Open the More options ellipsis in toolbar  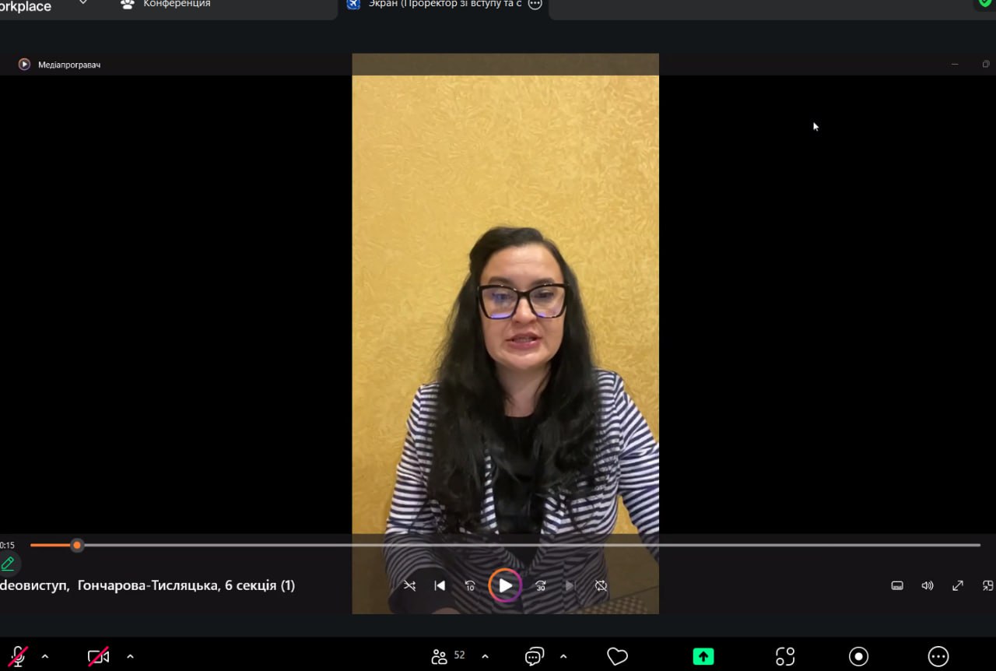click(938, 656)
